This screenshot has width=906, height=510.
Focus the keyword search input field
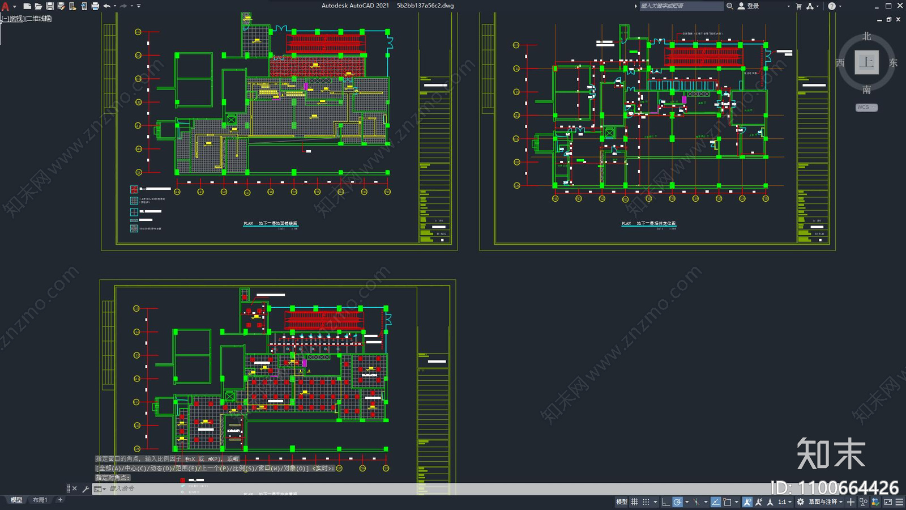681,6
